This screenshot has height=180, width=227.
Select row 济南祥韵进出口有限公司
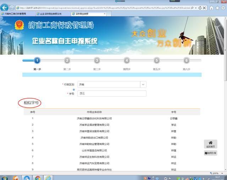click(x=112, y=138)
